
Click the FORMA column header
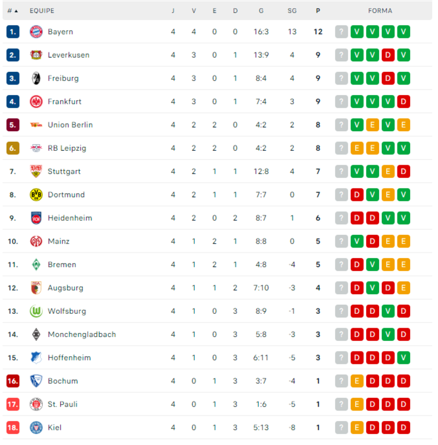pyautogui.click(x=380, y=11)
